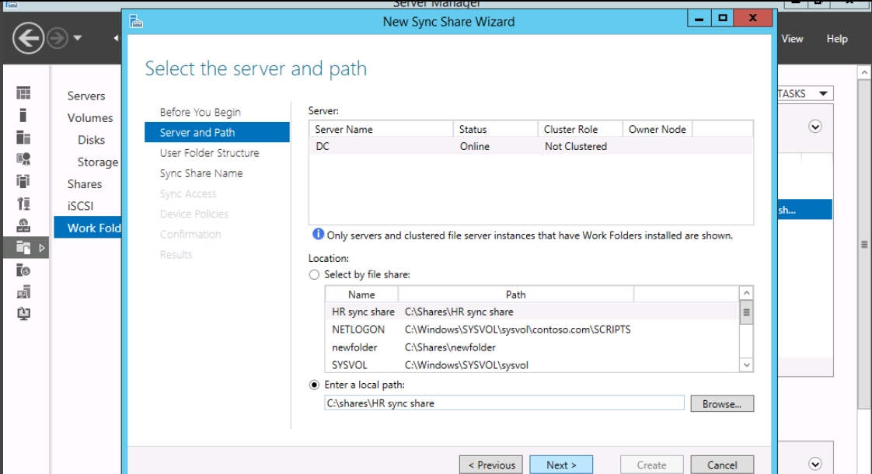Select the All Servers sidebar icon
872x474 pixels.
tap(23, 138)
